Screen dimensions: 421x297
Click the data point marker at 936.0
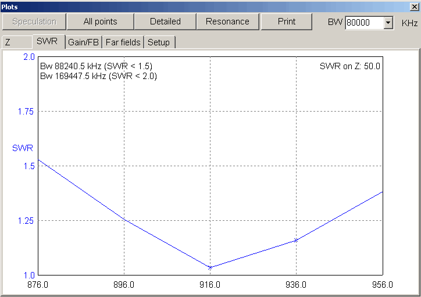296,241
